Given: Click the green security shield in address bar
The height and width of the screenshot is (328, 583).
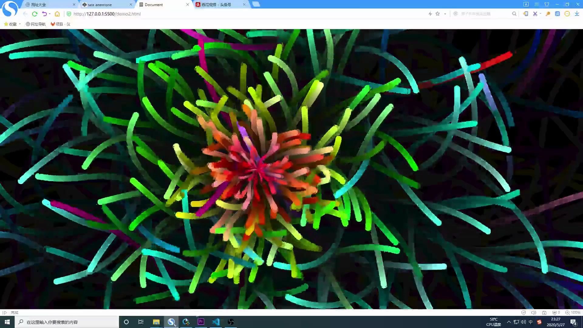Looking at the screenshot, I should [x=69, y=14].
